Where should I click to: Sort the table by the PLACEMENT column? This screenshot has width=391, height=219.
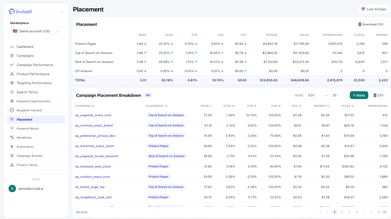coord(157,106)
